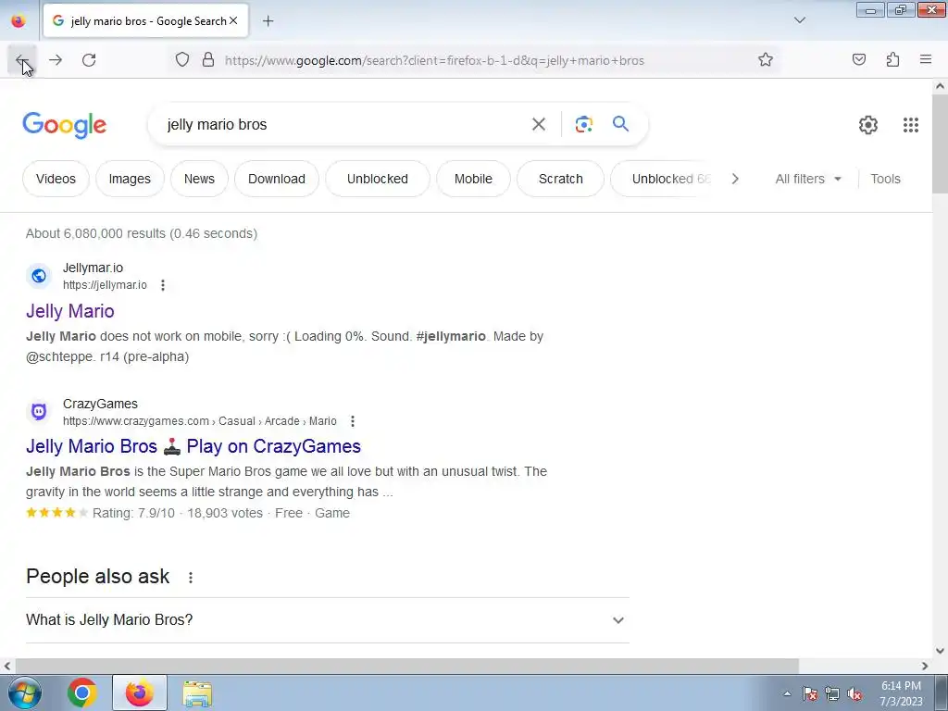This screenshot has width=948, height=711.
Task: Select the Mobile filter chip
Action: click(x=473, y=179)
